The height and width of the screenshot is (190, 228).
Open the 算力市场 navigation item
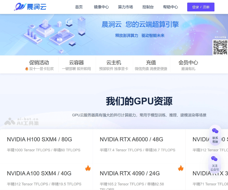tap(125, 7)
